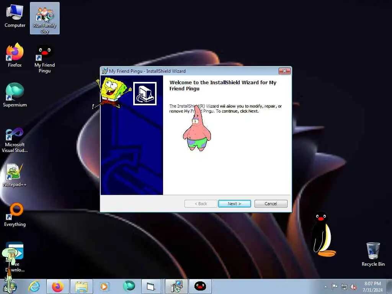
Task: Launch Notepad++ from the desktop
Action: click(x=15, y=175)
